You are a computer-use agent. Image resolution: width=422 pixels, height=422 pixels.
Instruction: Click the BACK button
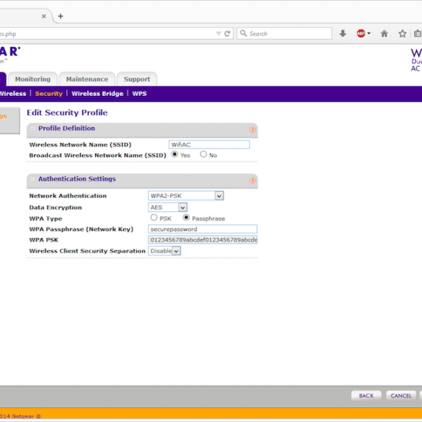pyautogui.click(x=366, y=395)
